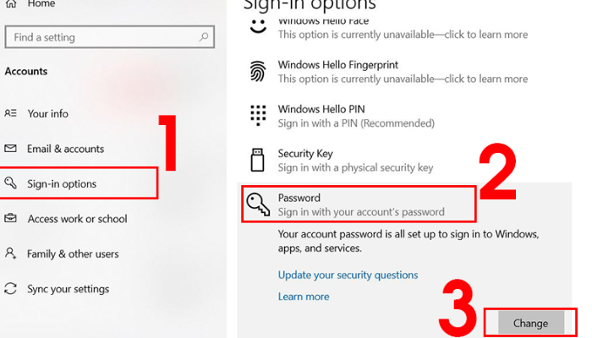Open Update your security questions link
This screenshot has width=592, height=338.
(348, 275)
